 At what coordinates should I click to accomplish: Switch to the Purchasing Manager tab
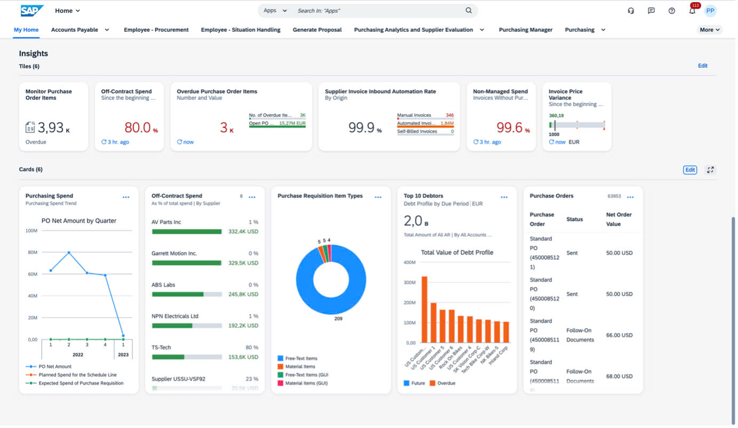(x=526, y=30)
